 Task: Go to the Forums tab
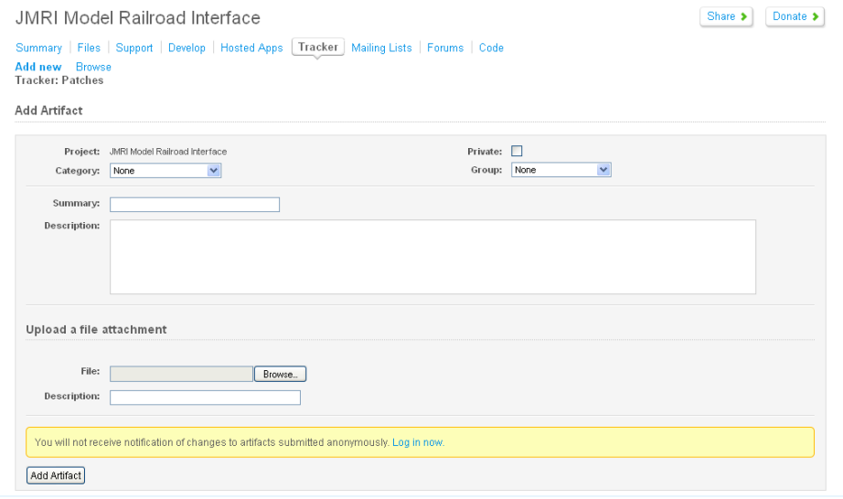click(445, 48)
